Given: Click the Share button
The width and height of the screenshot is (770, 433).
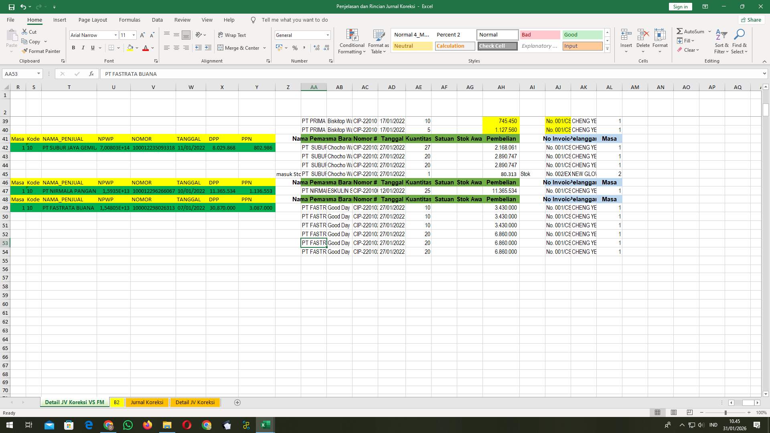Looking at the screenshot, I should pos(751,20).
